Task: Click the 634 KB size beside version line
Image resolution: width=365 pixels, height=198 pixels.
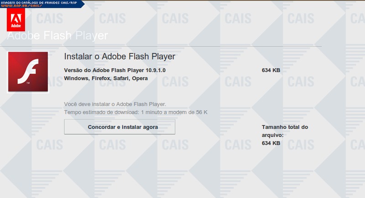Action: [271, 70]
